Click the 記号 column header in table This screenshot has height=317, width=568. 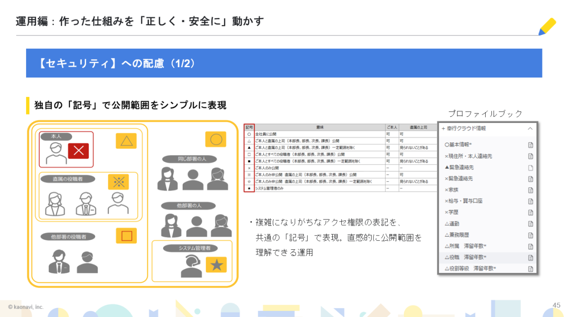click(249, 127)
